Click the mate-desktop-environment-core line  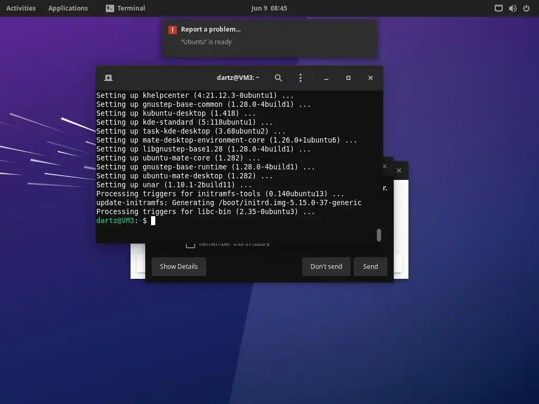226,140
